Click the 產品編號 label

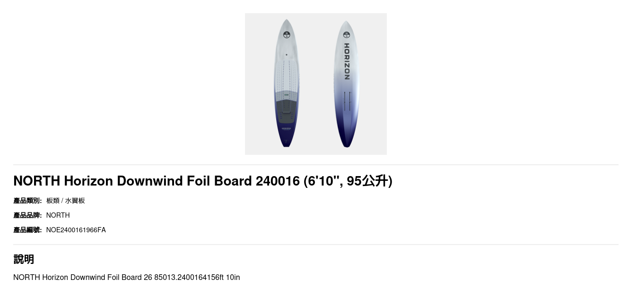point(27,230)
